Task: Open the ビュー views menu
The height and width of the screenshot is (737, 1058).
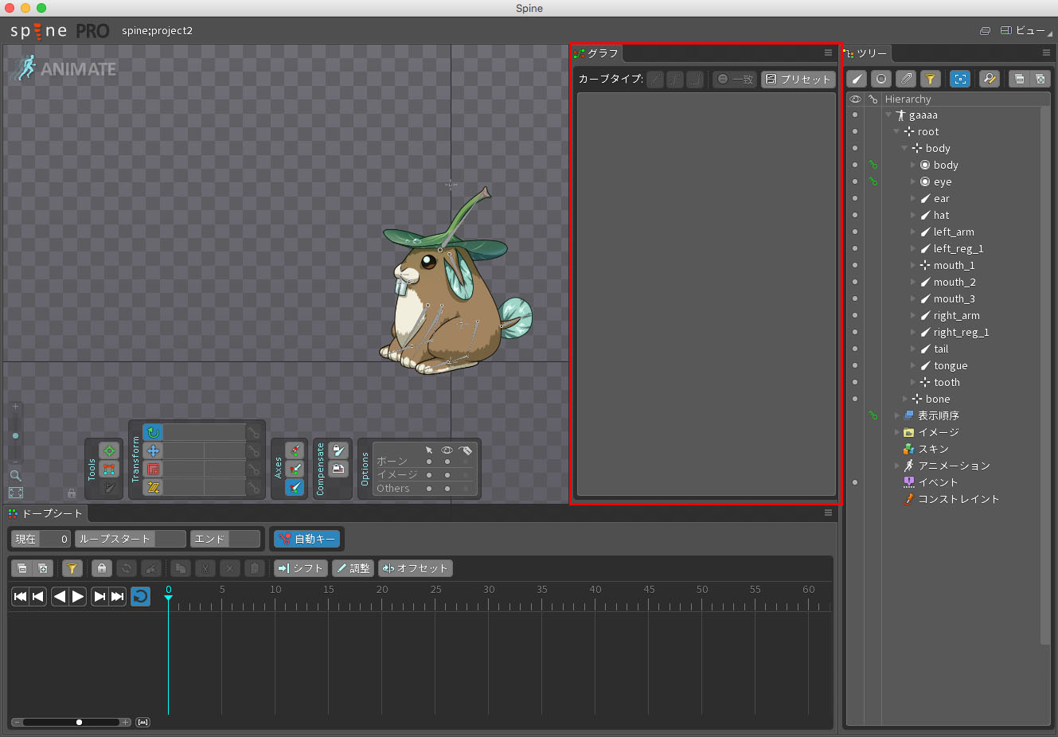Action: point(1026,30)
